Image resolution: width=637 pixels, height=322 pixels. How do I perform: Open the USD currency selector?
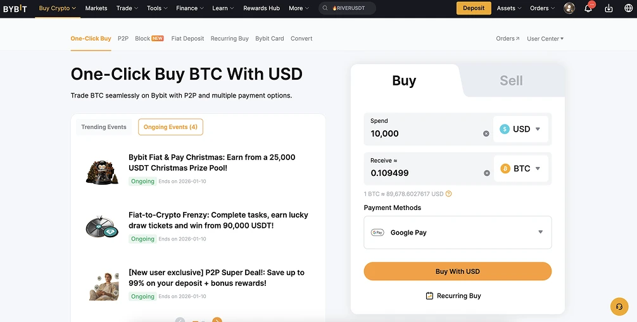click(521, 129)
